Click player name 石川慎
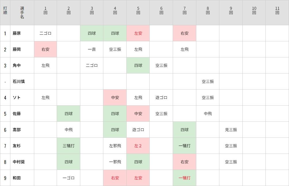289x186 pixels. click(19, 82)
